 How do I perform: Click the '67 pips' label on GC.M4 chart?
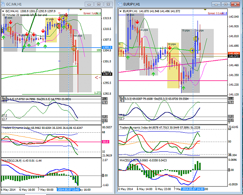(x=50, y=19)
